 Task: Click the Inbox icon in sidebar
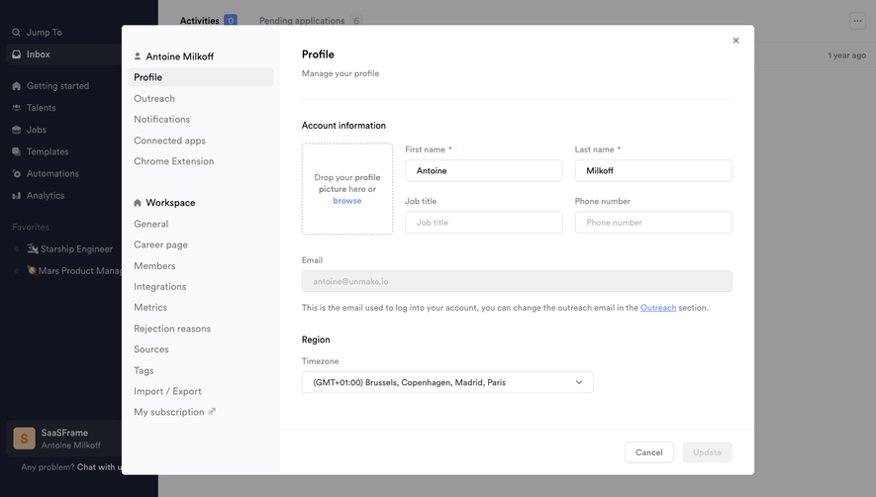click(x=16, y=54)
